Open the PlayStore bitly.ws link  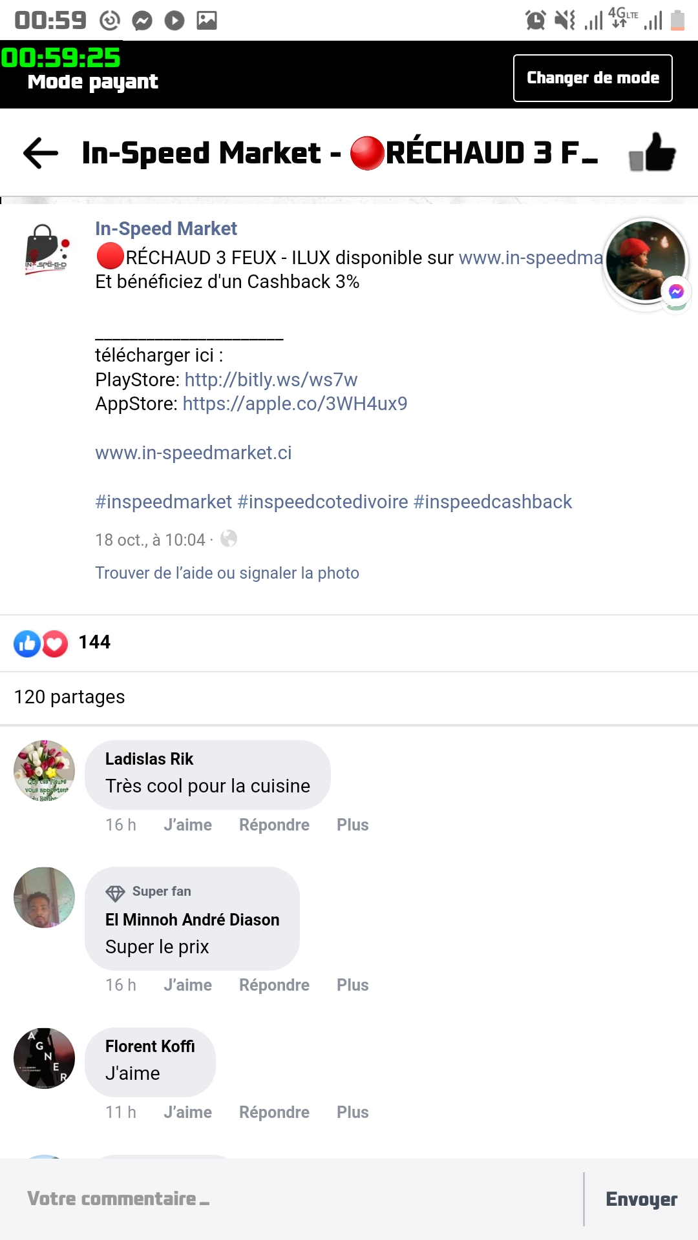[271, 380]
